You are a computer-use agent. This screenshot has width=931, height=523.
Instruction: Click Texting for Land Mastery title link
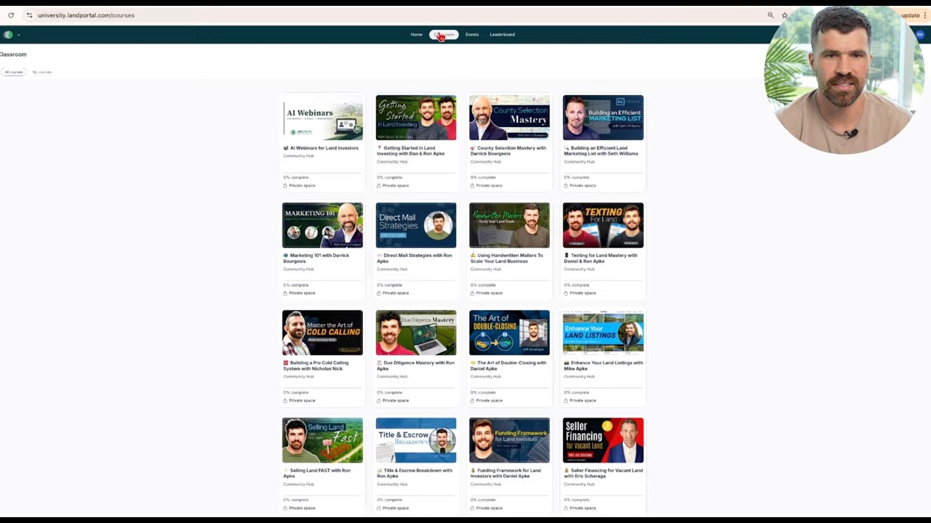click(602, 258)
